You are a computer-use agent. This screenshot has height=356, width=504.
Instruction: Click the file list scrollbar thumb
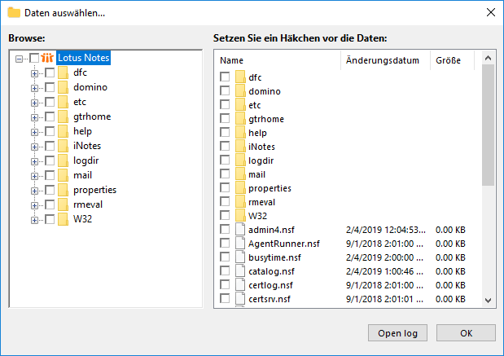[488, 125]
